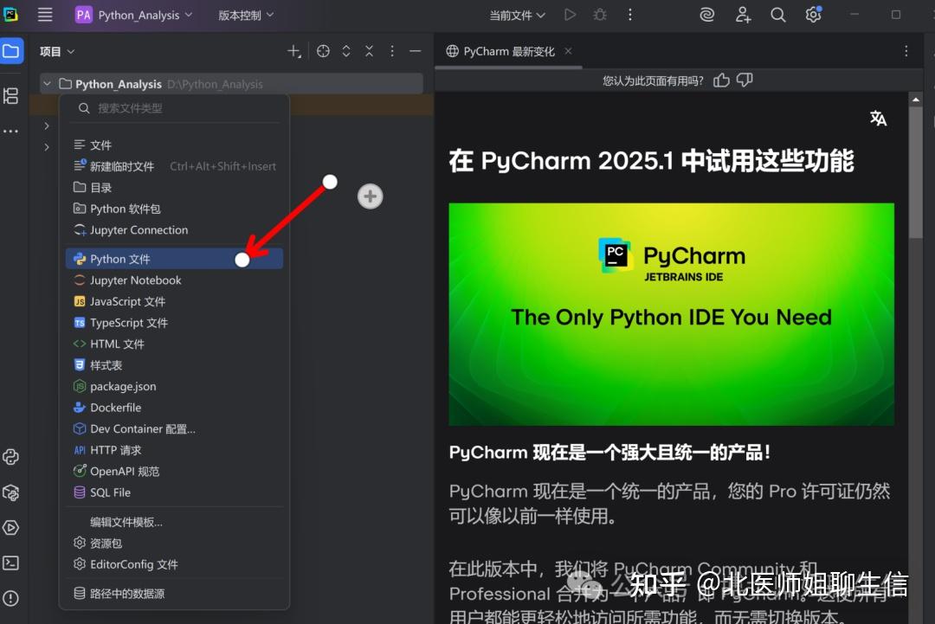This screenshot has width=935, height=624.
Task: Open IDE settings gear icon
Action: (813, 15)
